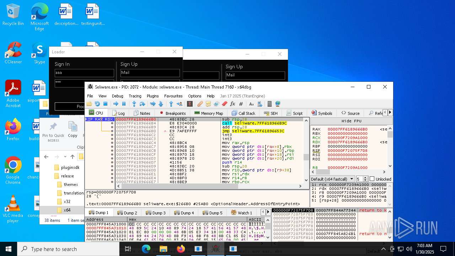Open the Tracing menu

tap(135, 96)
